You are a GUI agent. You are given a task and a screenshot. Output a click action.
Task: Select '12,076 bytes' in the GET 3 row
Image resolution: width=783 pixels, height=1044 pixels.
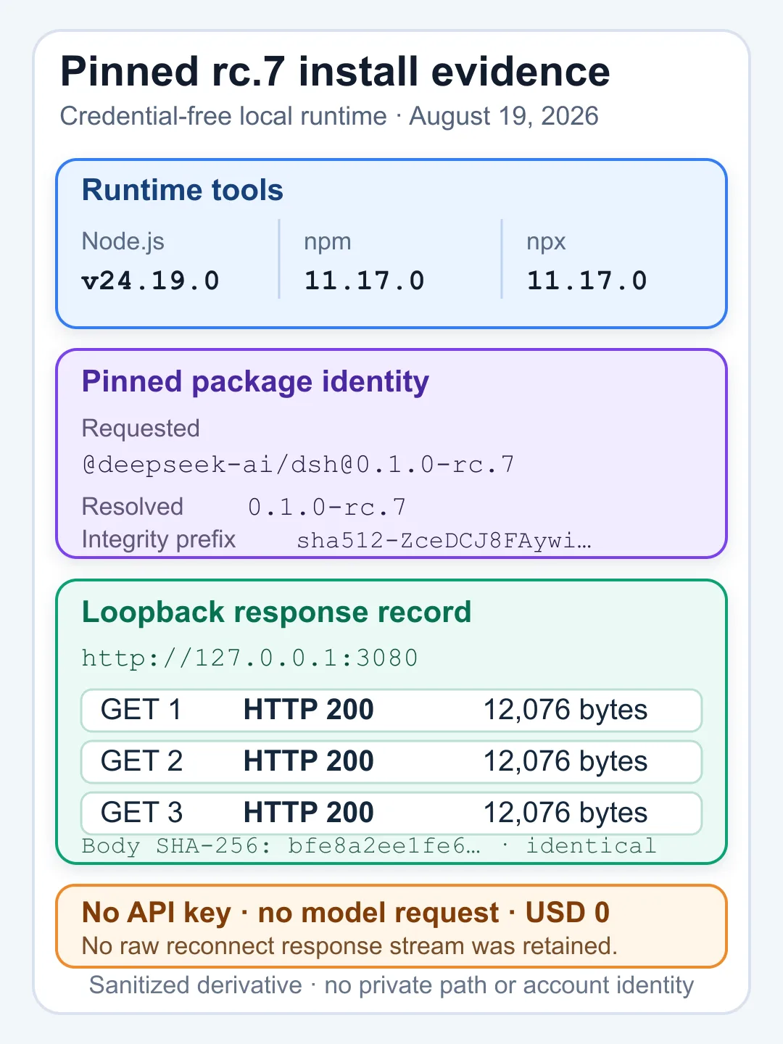click(565, 813)
